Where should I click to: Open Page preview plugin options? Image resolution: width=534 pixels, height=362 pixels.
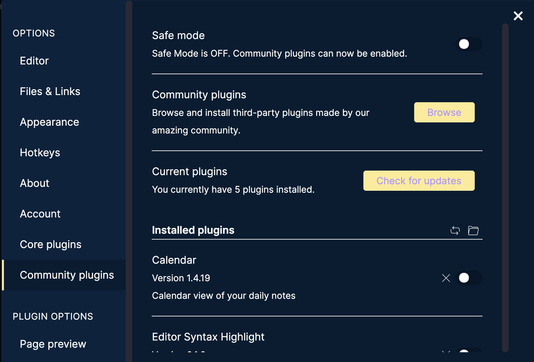coord(53,344)
